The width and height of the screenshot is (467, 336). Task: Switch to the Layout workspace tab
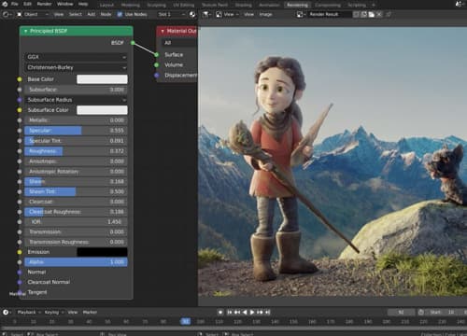106,5
